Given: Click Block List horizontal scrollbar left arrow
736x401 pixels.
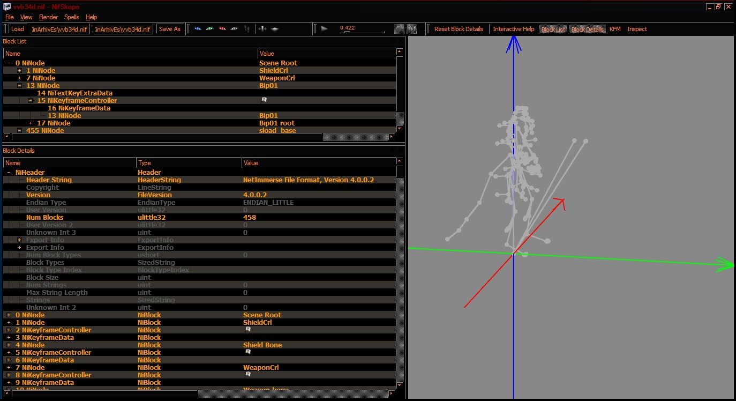Looking at the screenshot, I should tap(6, 137).
